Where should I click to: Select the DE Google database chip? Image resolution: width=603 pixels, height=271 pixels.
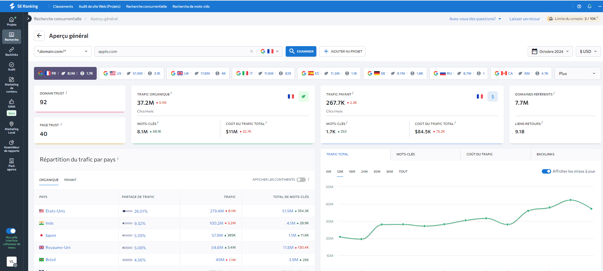pos(395,73)
